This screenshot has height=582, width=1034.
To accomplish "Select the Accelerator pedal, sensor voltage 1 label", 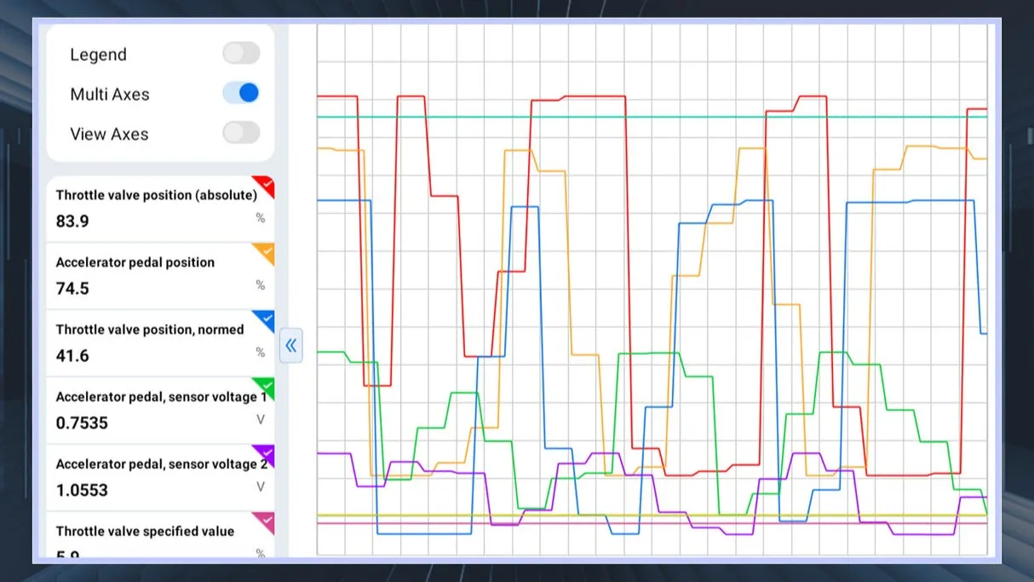I will [162, 397].
